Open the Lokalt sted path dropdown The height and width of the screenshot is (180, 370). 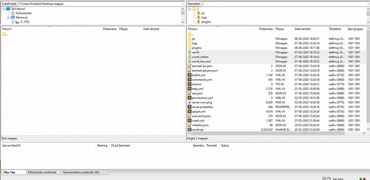click(183, 4)
